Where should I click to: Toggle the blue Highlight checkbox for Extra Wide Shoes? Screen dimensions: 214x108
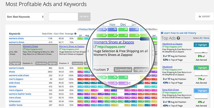point(196,91)
